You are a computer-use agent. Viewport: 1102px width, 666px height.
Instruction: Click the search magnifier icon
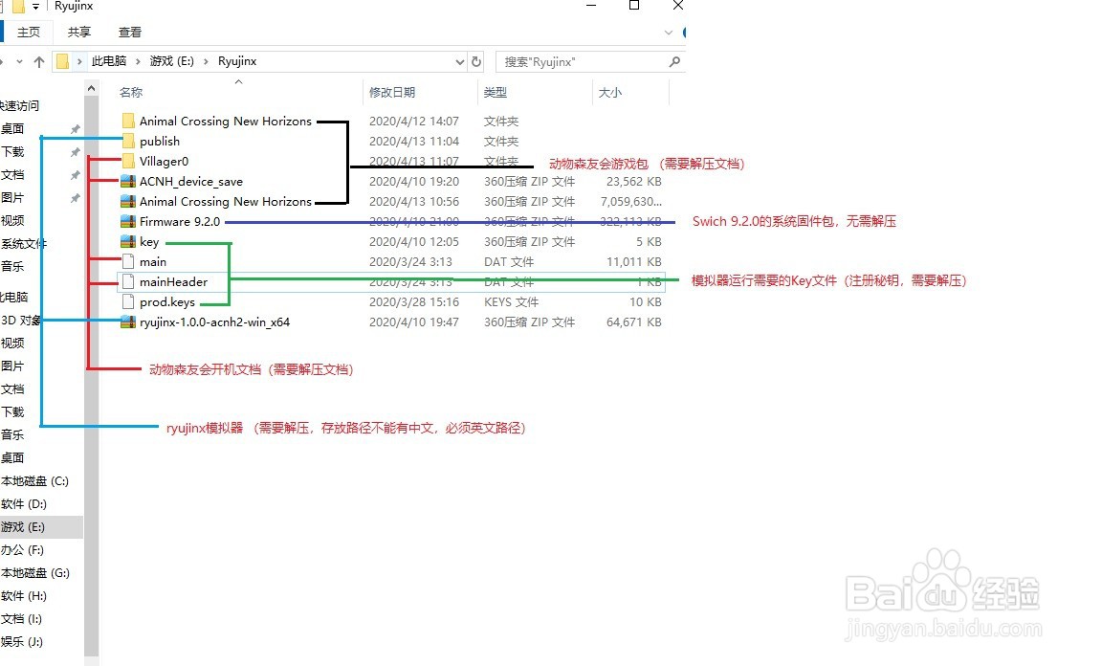pos(674,62)
